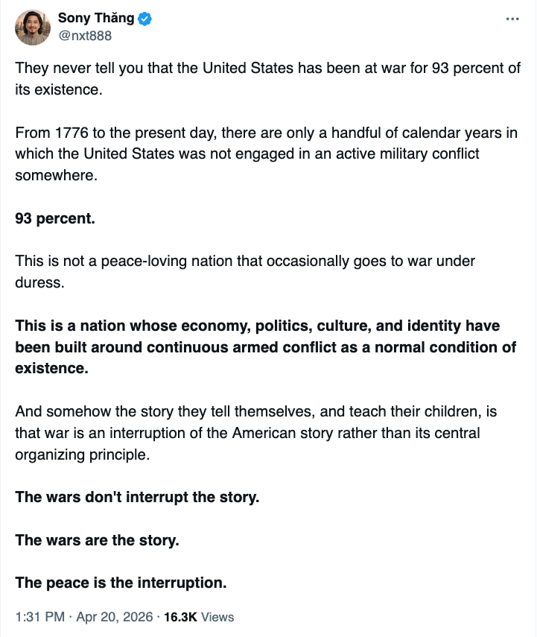The width and height of the screenshot is (537, 637).
Task: Click the blue verified badge
Action: pos(144,19)
